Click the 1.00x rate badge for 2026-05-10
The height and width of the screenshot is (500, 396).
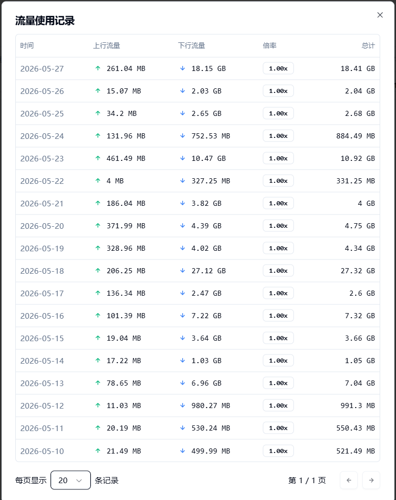coord(278,451)
